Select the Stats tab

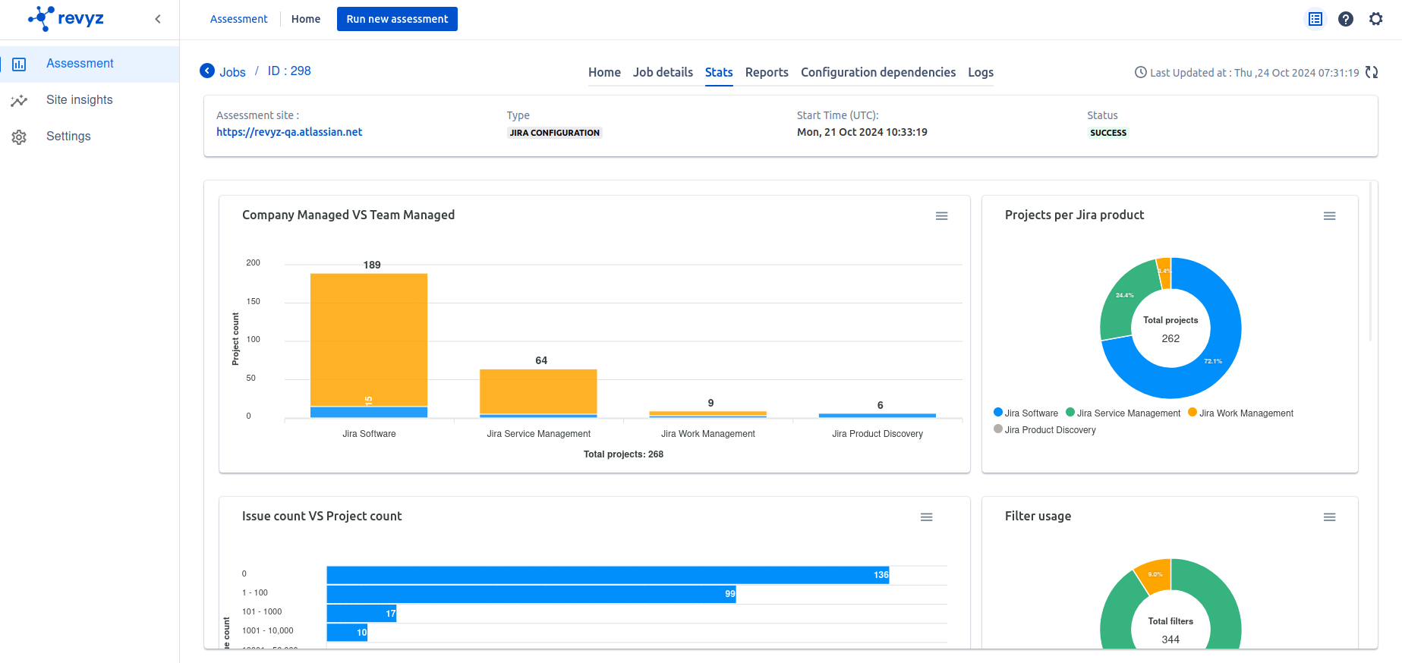tap(719, 72)
